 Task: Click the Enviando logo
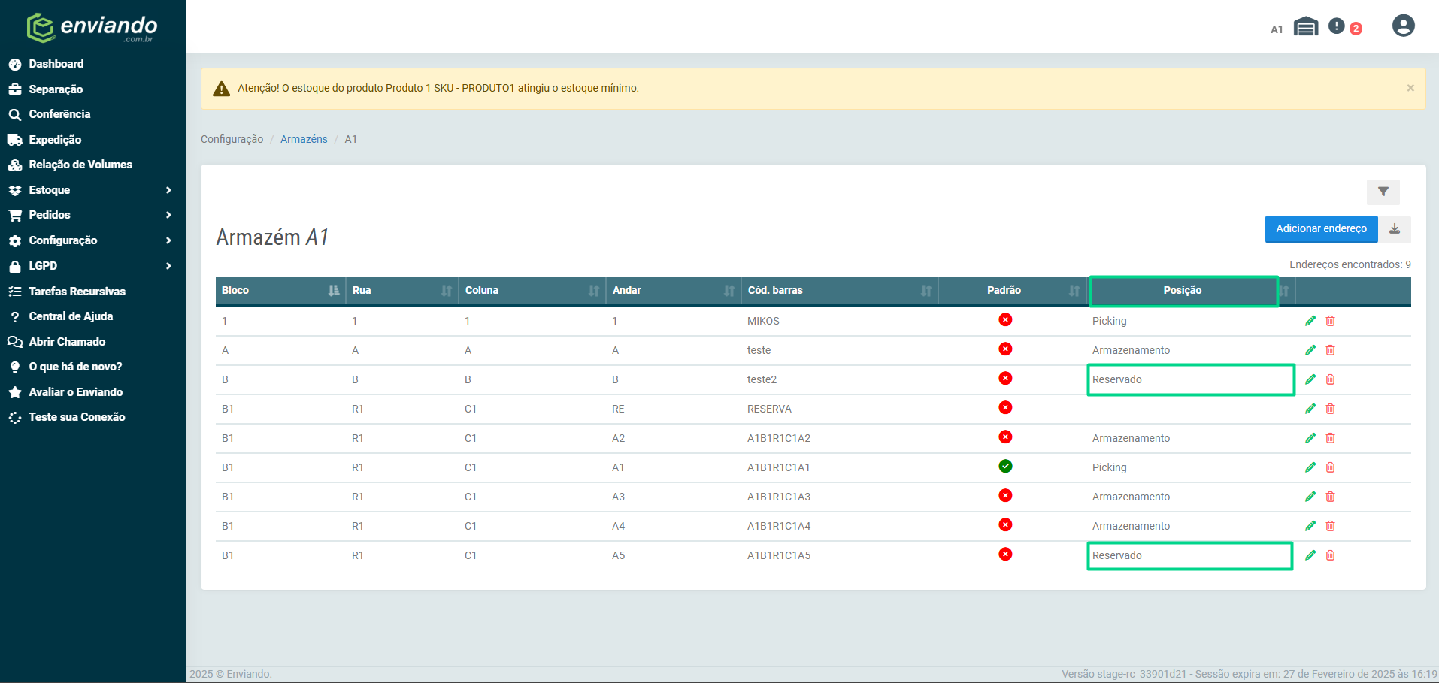tap(92, 28)
